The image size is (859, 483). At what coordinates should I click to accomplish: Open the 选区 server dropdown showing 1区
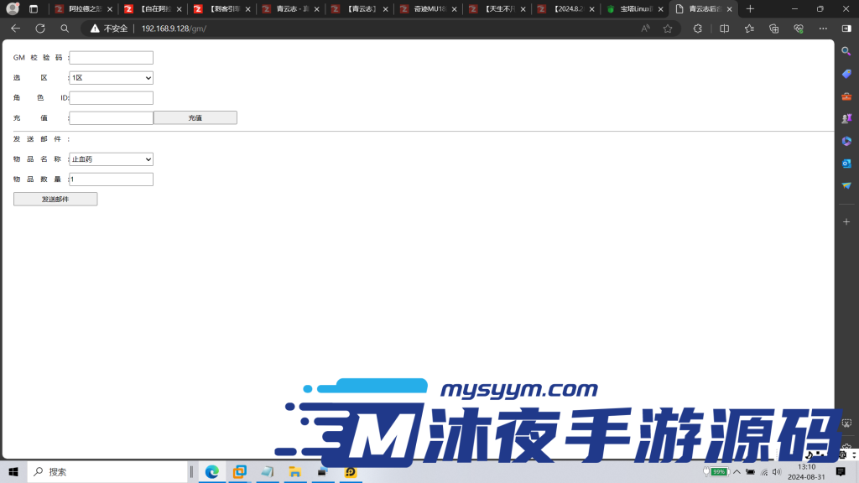(x=111, y=77)
